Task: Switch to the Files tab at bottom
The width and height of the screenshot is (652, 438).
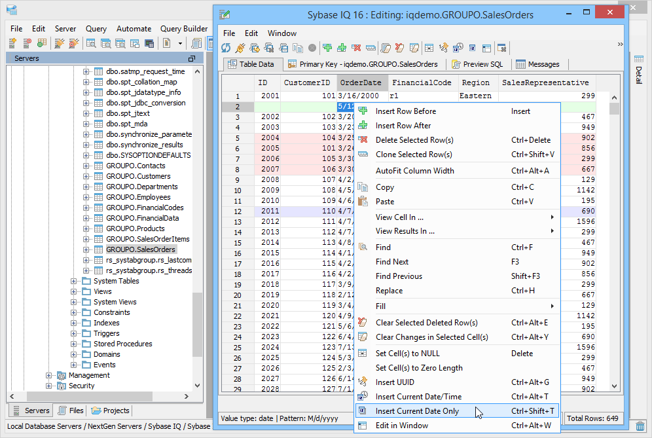Action: pyautogui.click(x=71, y=411)
